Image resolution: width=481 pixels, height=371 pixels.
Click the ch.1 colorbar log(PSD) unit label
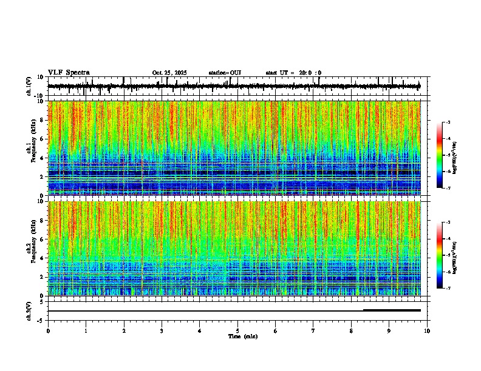(455, 158)
